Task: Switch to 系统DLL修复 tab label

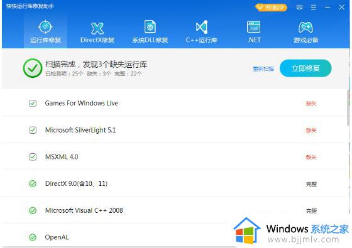Action: [150, 40]
